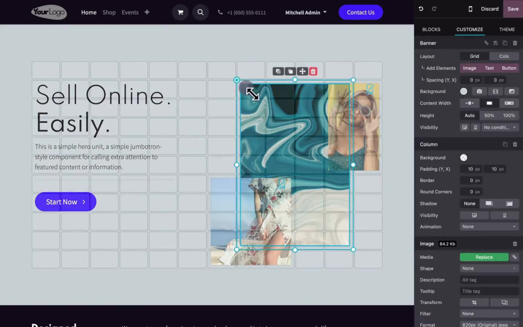Open the image Filter dropdown
The height and width of the screenshot is (327, 523).
(490, 313)
